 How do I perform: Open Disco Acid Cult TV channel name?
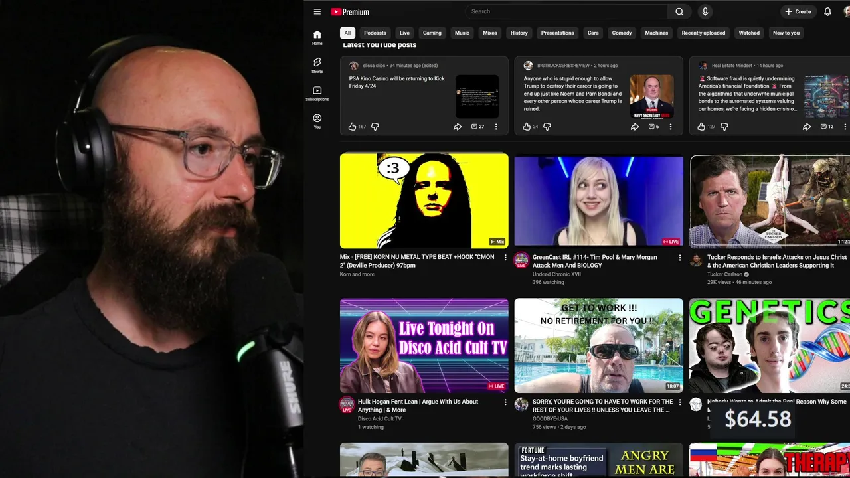coord(380,419)
